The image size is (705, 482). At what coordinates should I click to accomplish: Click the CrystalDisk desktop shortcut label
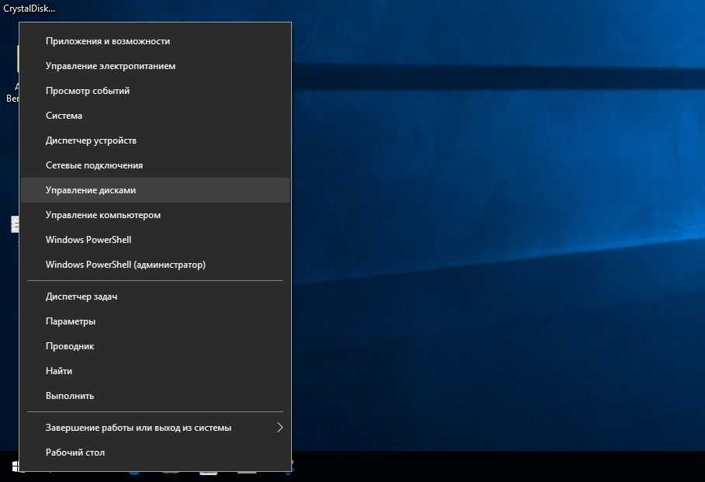(x=29, y=9)
